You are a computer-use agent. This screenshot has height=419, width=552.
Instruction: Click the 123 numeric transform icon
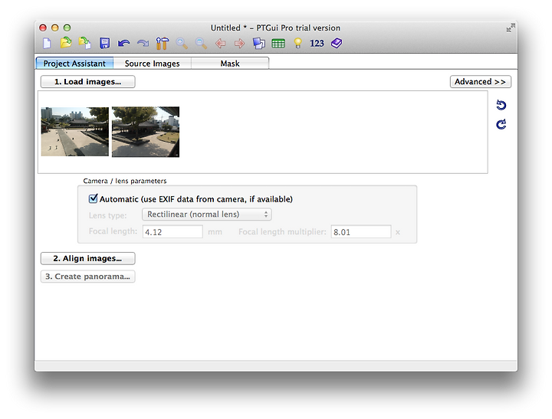(317, 43)
